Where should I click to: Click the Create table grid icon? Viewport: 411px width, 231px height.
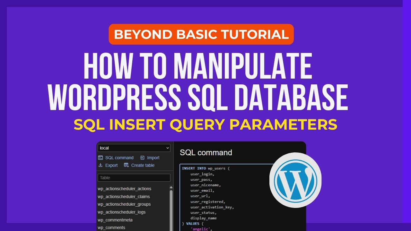126,165
